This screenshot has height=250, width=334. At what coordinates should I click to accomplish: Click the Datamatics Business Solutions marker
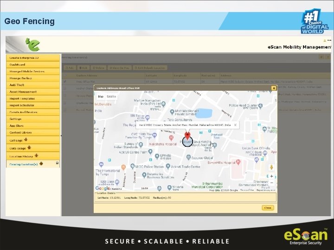144,175
